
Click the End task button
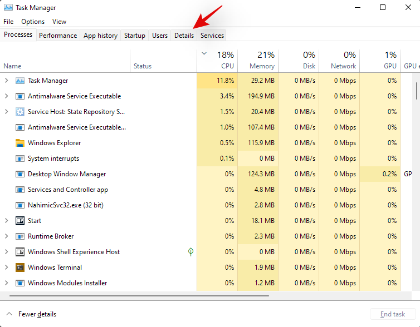(392, 314)
